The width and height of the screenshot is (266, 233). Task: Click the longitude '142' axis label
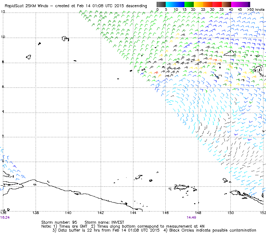coord(101,213)
